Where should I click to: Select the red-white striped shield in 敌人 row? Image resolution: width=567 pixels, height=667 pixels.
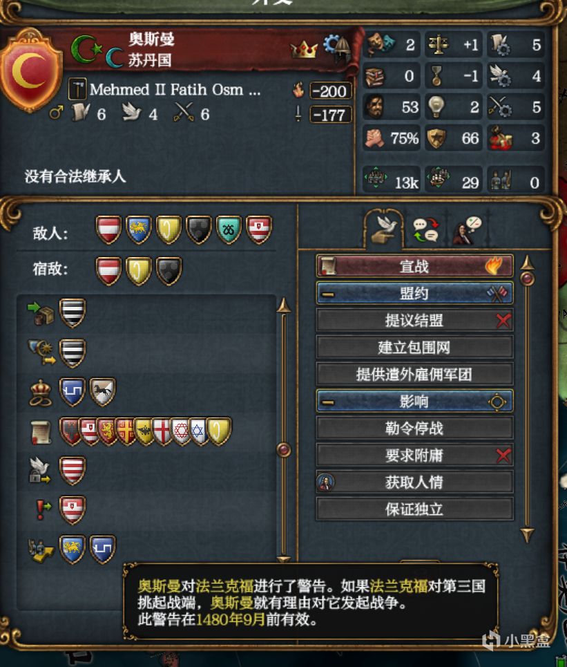[x=109, y=229]
